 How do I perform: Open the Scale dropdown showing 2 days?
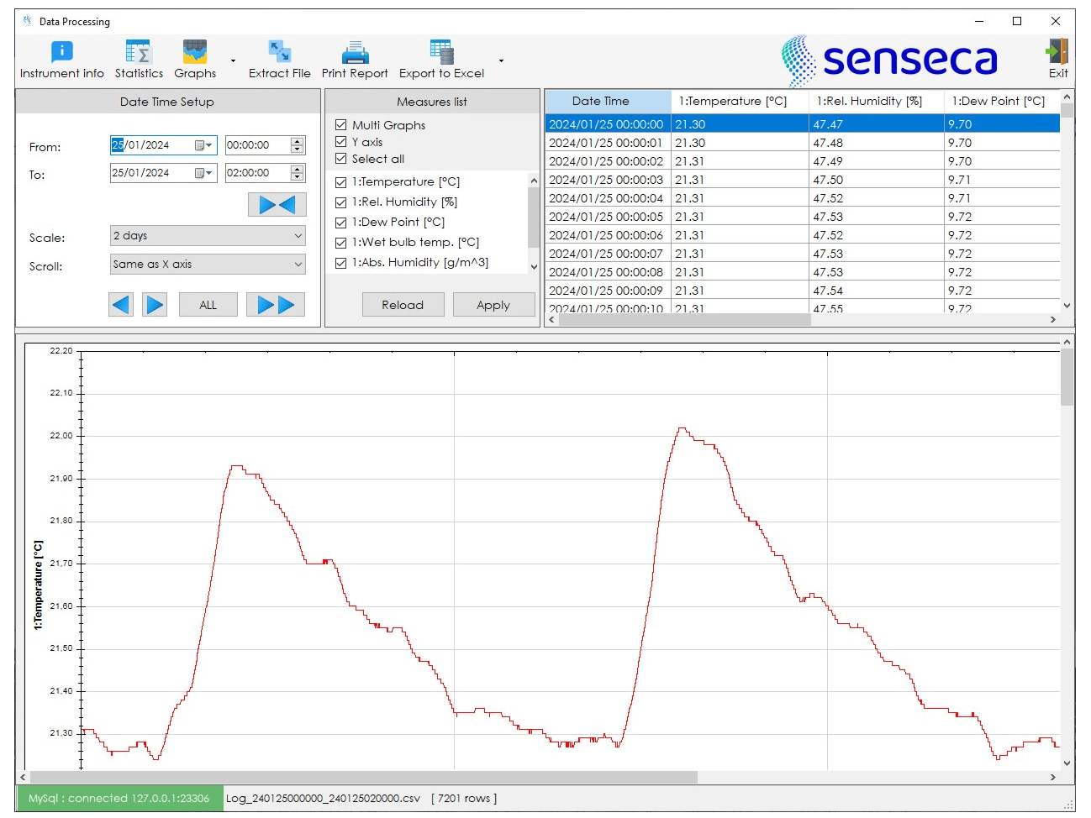click(x=208, y=236)
